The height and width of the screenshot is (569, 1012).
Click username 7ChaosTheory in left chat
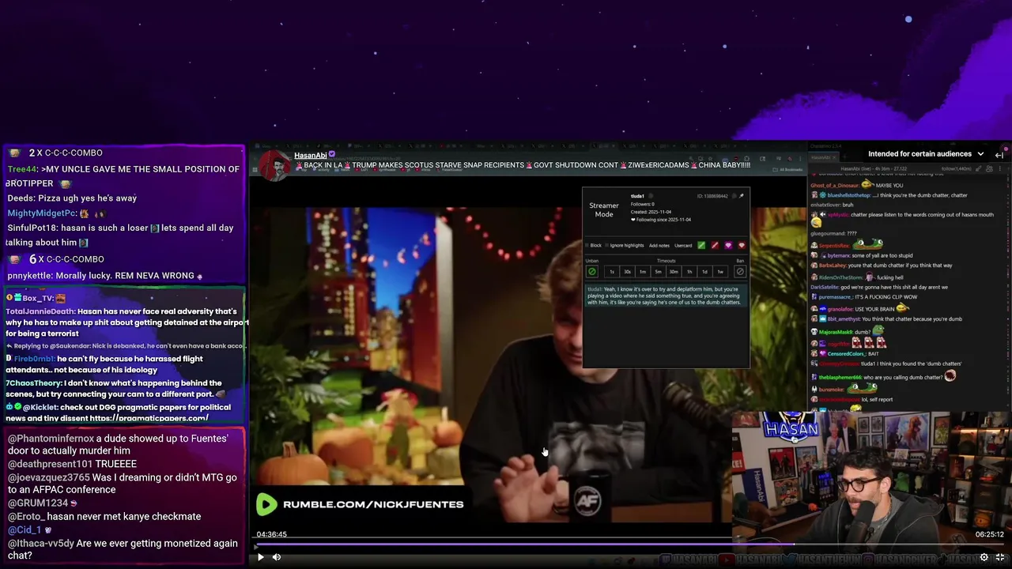tap(34, 383)
